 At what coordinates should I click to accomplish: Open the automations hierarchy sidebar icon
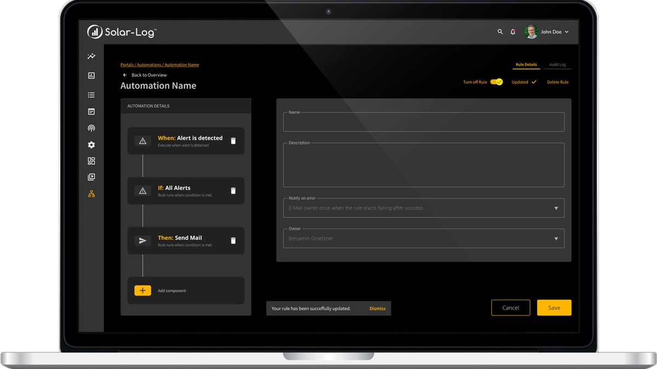[x=91, y=194]
